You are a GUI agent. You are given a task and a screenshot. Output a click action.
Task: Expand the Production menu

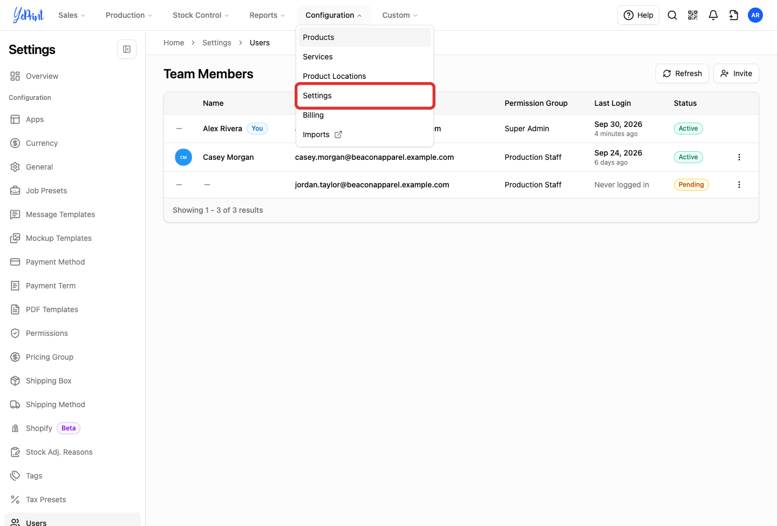(129, 15)
